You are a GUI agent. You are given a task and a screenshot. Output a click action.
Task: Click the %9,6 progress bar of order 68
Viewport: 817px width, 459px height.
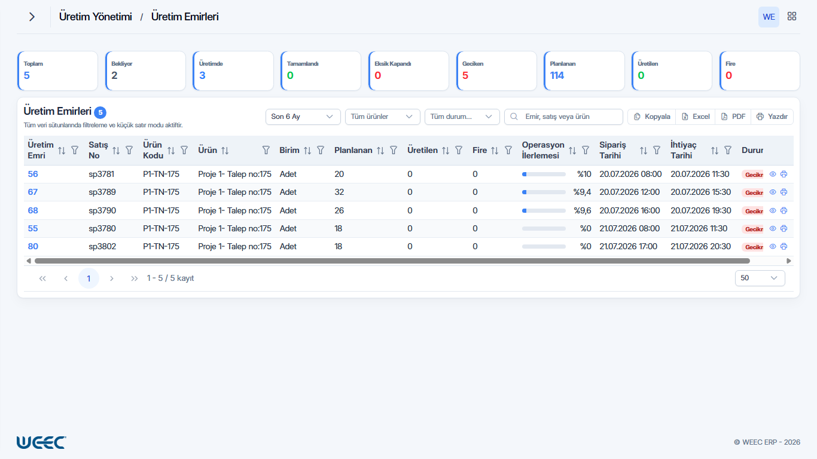coord(544,210)
